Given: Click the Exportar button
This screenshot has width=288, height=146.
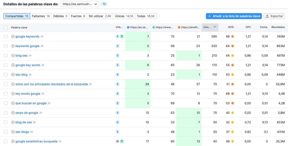Looking at the screenshot, I should pos(274,16).
